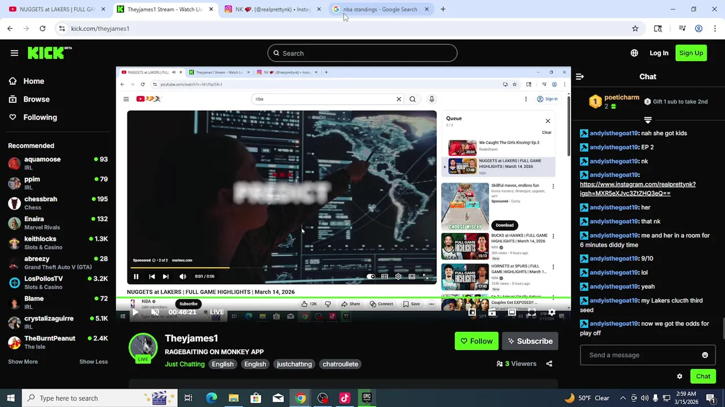Viewport: 725px width, 407px height.
Task: Click the green Sign Up button
Action: point(691,53)
